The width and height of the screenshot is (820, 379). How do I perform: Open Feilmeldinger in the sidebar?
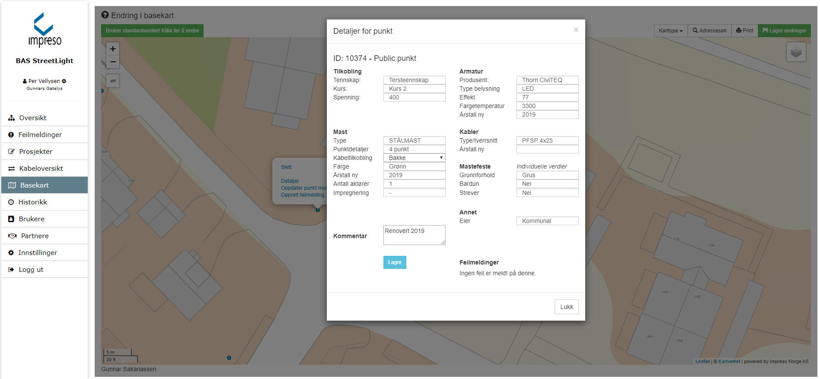point(40,135)
